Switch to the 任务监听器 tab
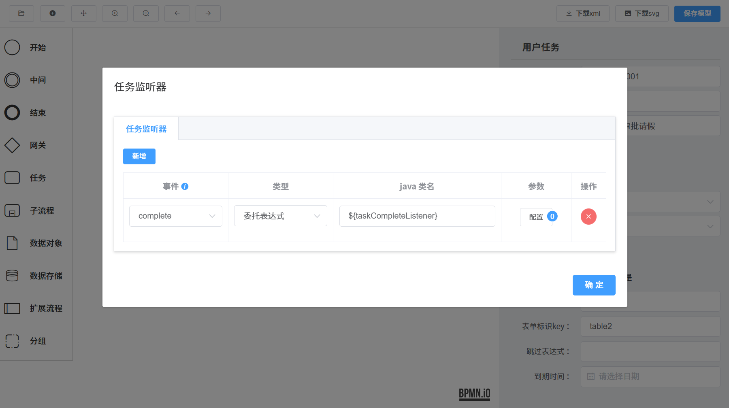The height and width of the screenshot is (408, 729). click(146, 129)
